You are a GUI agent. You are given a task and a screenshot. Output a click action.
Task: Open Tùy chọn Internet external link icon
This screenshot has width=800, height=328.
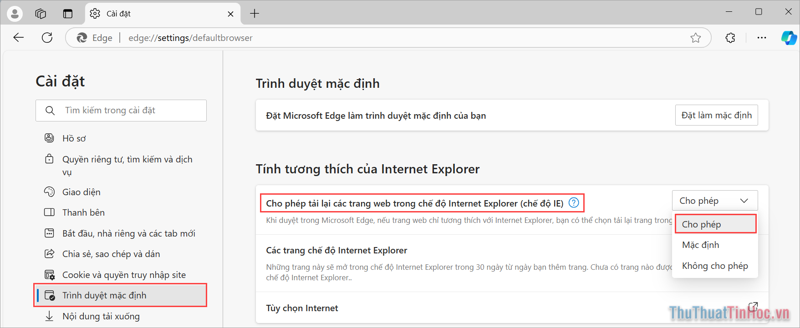(753, 306)
